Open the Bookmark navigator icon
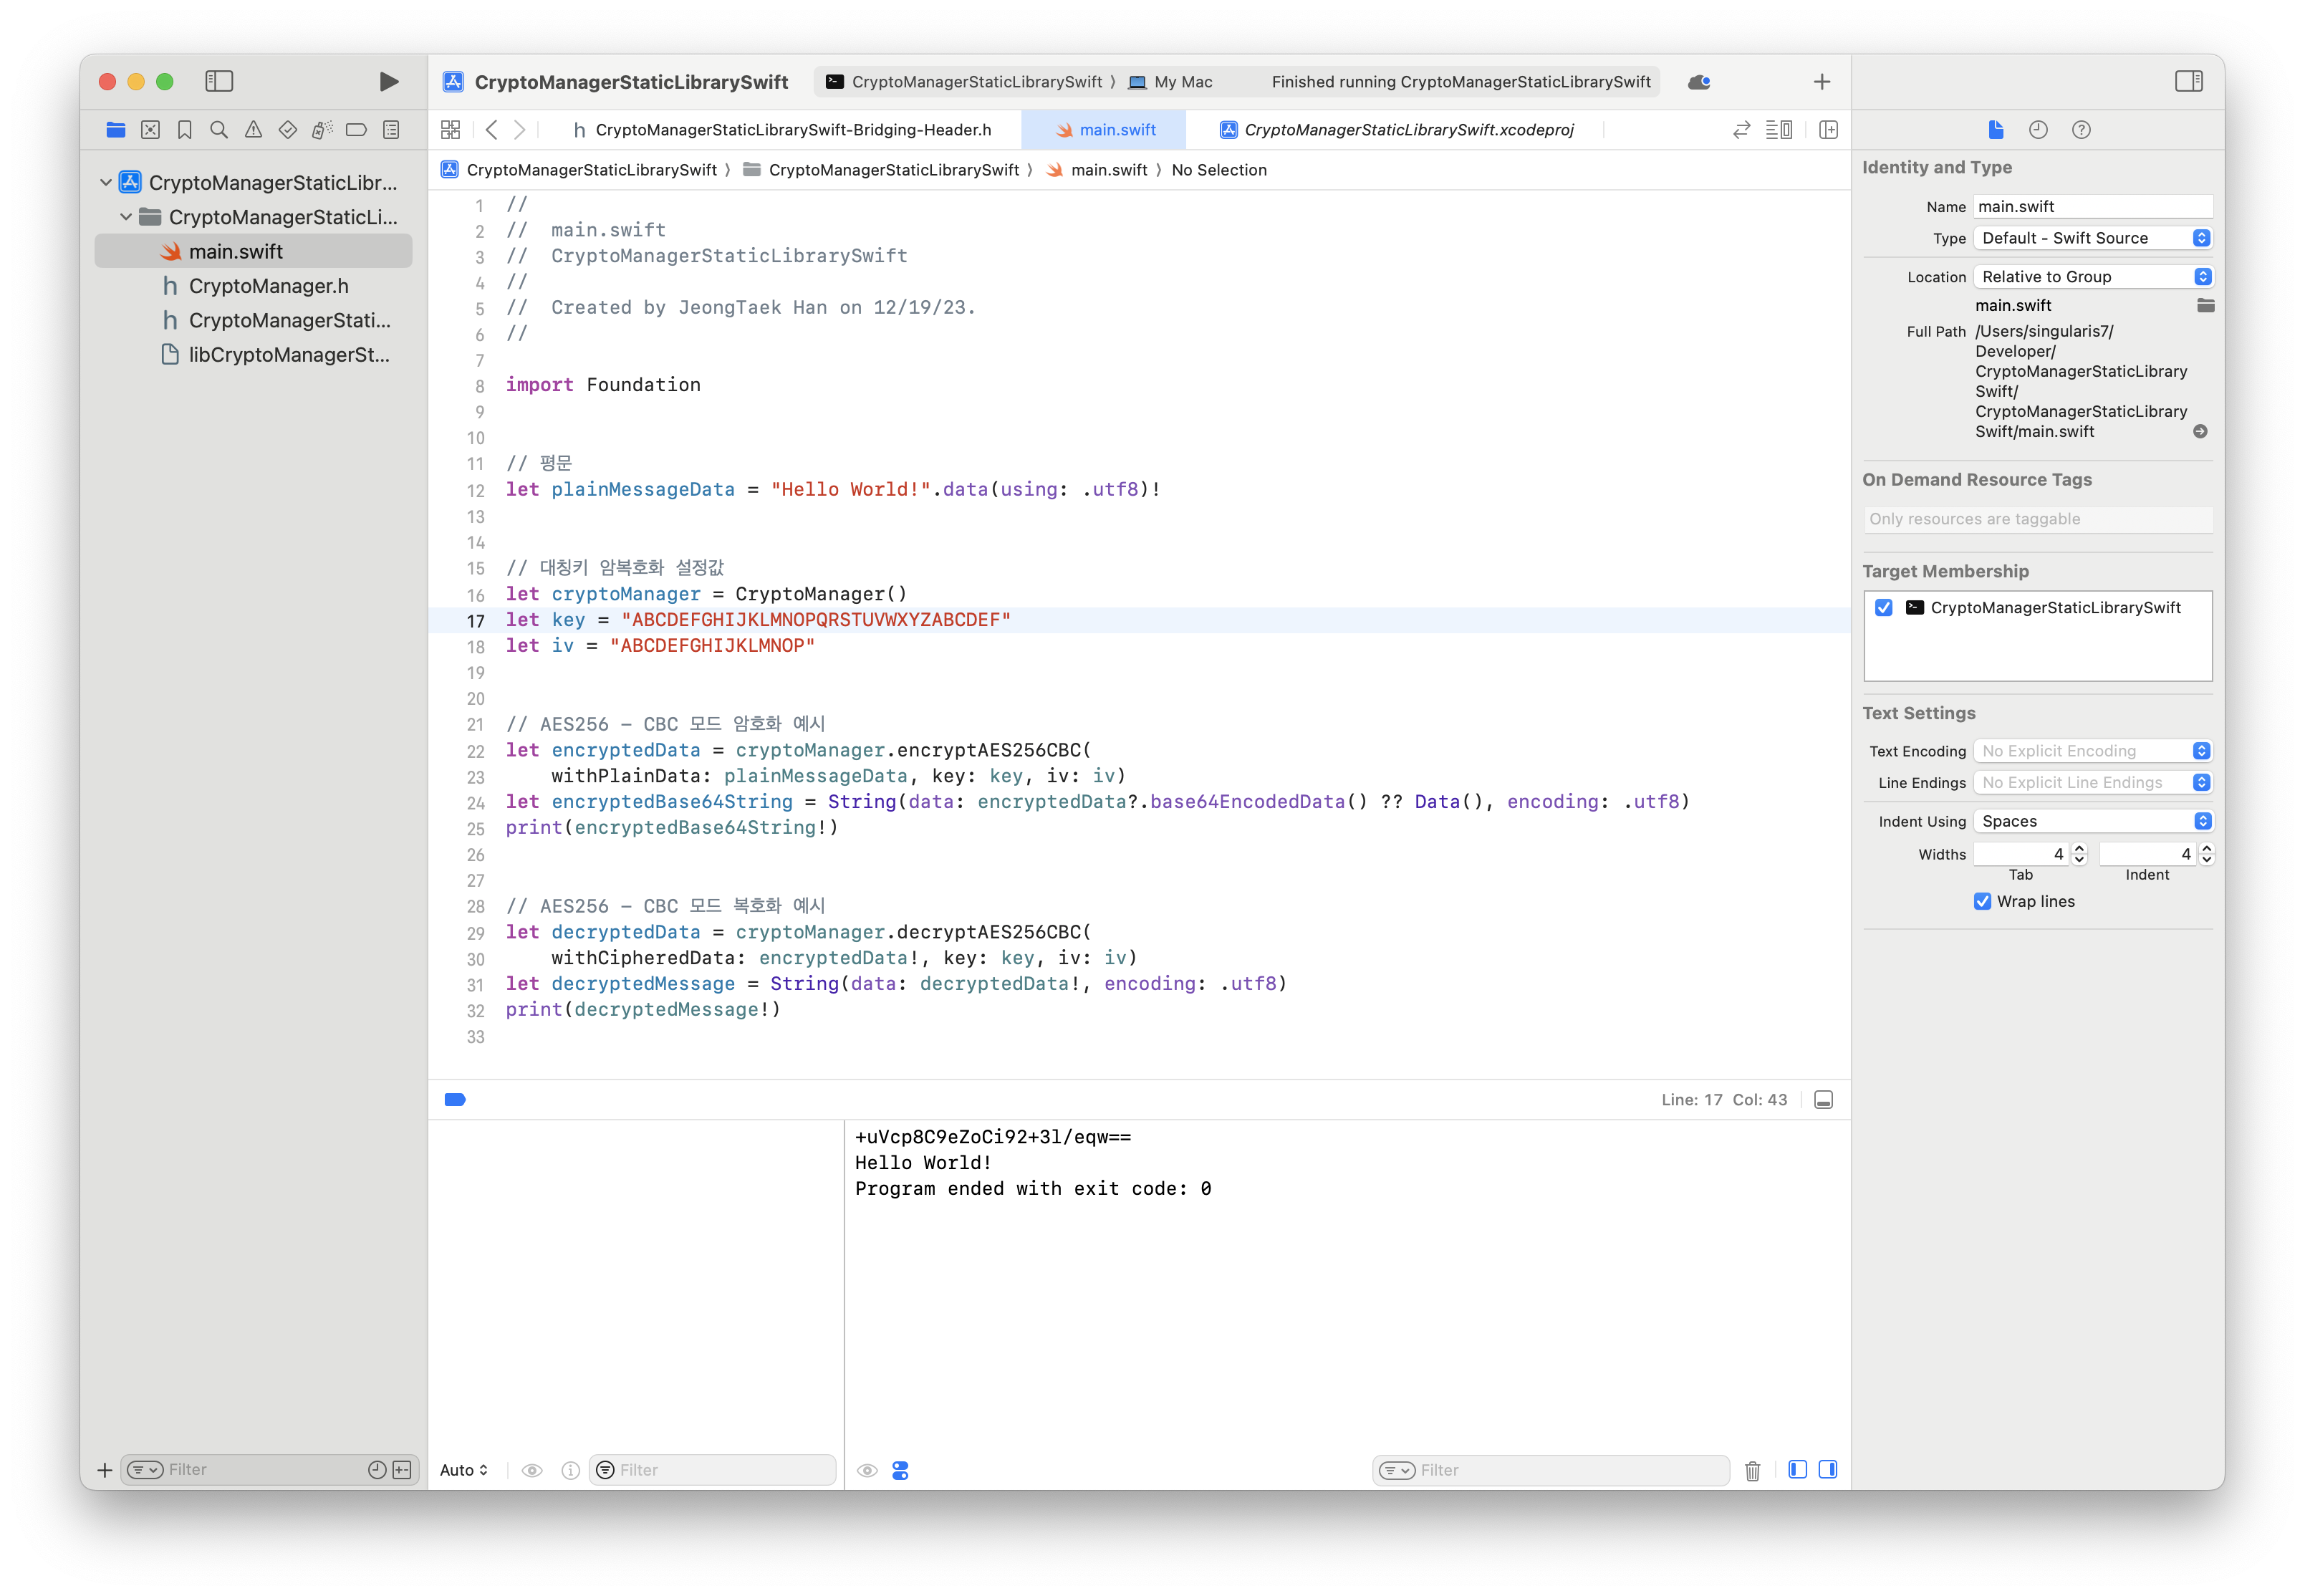 pyautogui.click(x=185, y=130)
